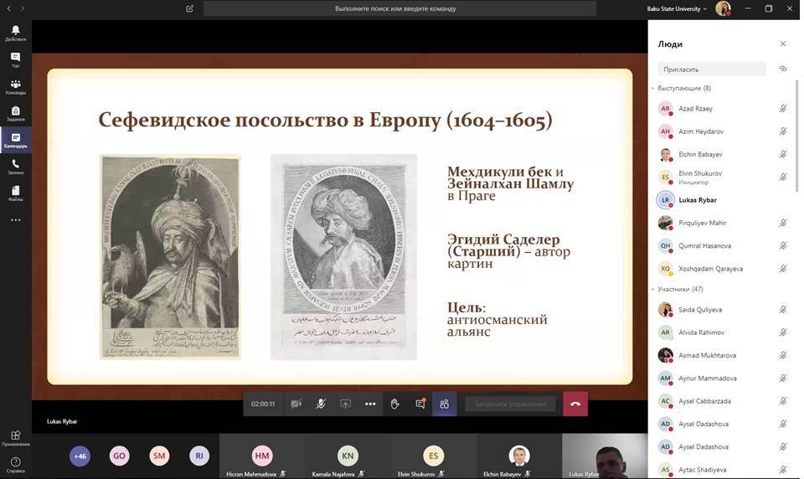Open the +46 more participants bubble
Image resolution: width=804 pixels, height=479 pixels.
(x=80, y=456)
